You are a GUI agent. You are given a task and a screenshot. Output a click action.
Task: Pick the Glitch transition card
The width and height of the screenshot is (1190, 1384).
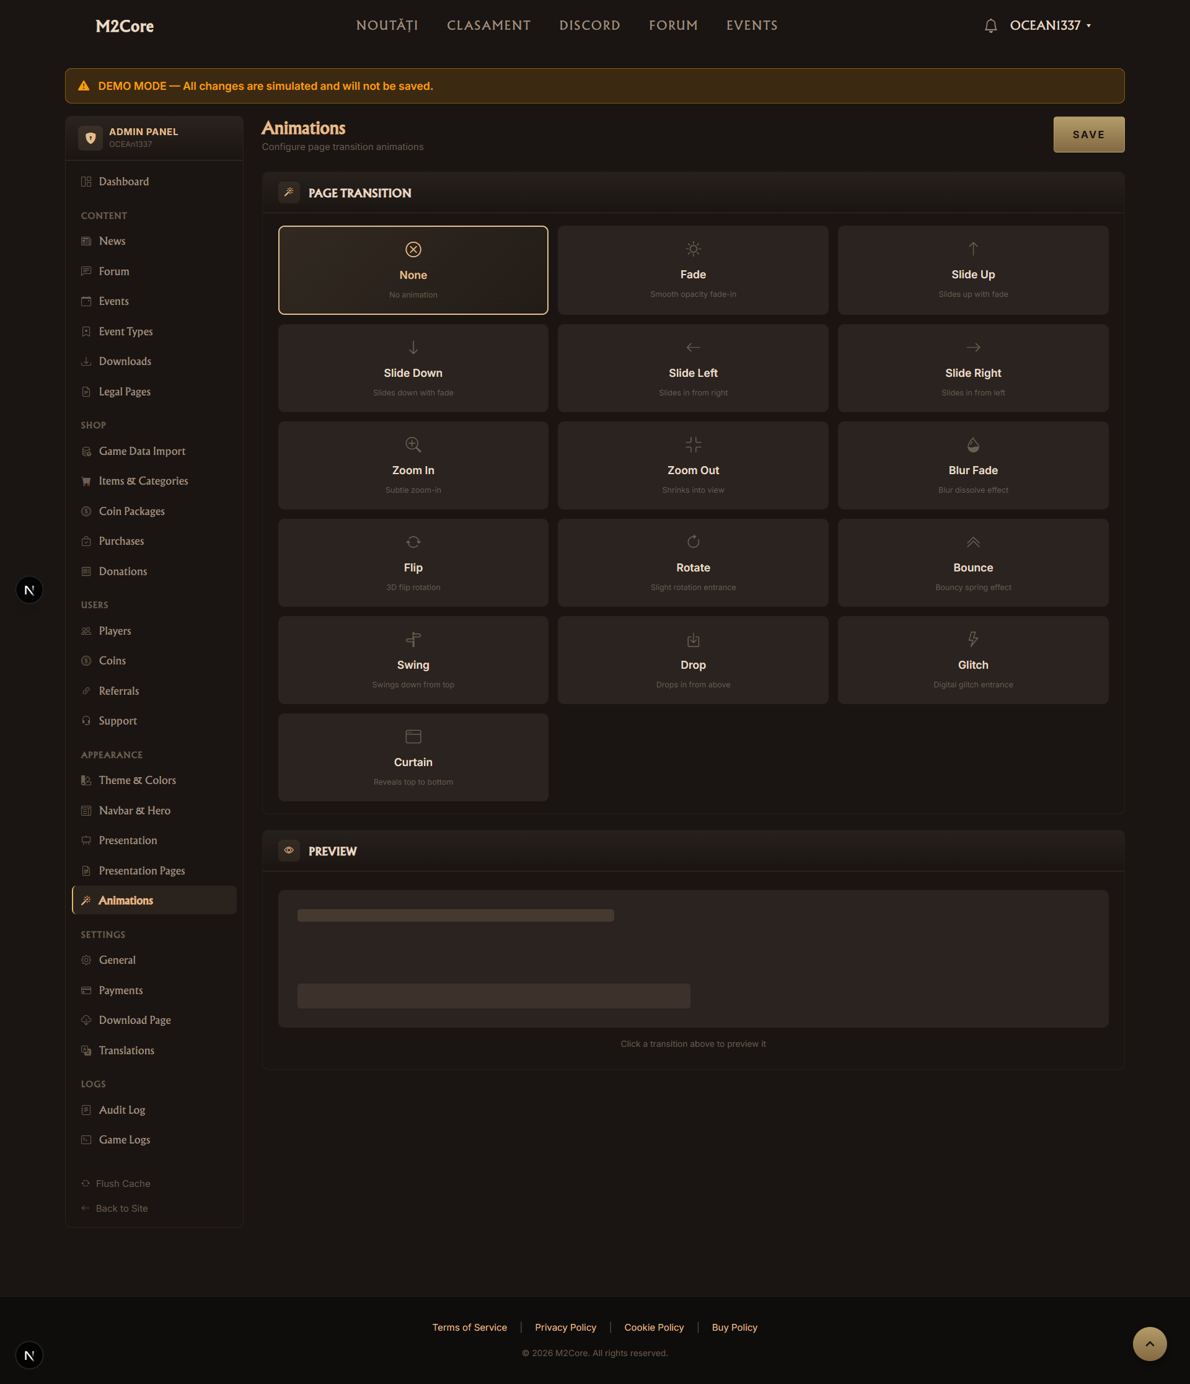tap(972, 660)
